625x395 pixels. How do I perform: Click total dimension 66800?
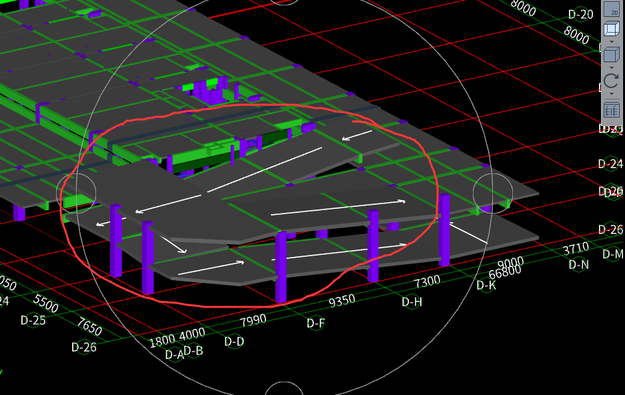(505, 273)
